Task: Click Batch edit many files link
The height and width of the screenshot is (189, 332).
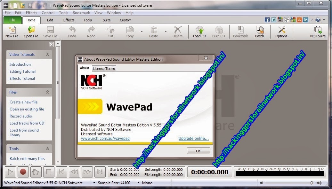Action: (x=27, y=159)
